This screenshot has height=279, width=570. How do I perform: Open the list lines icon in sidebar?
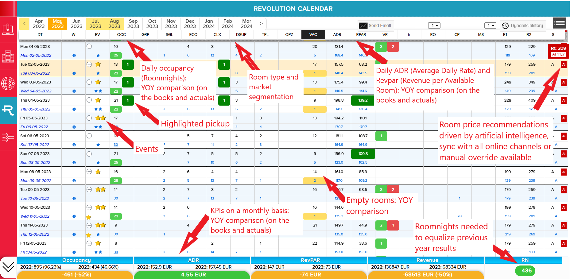coord(8,137)
